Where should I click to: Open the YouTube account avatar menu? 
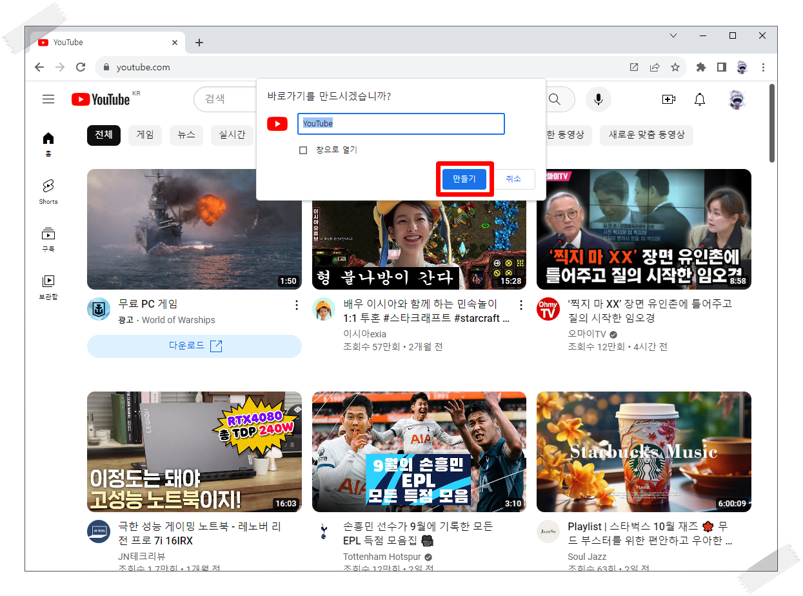coord(737,99)
